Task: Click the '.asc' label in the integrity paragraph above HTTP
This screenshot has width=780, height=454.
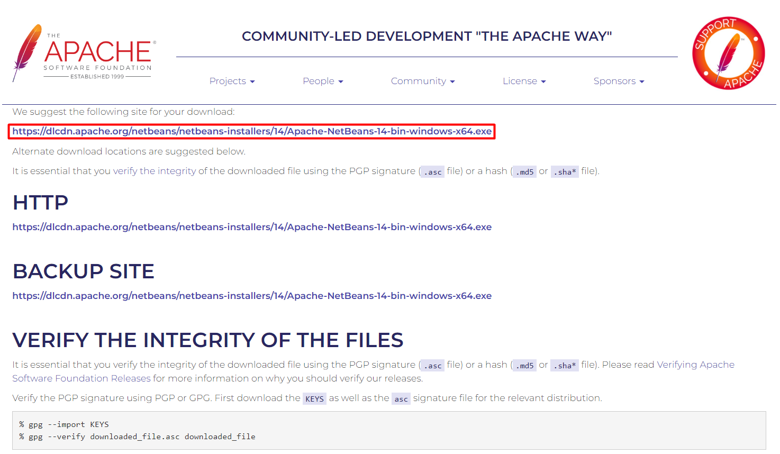Action: 432,171
